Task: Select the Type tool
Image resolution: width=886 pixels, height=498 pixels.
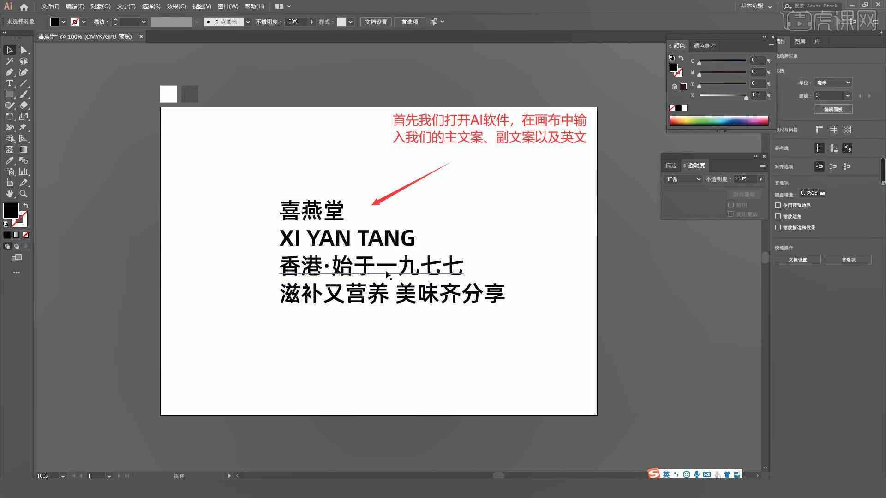Action: (8, 83)
